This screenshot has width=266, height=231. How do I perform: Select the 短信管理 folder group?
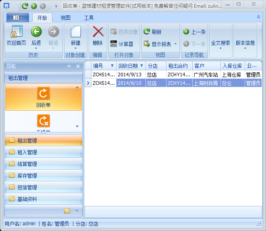tap(44, 187)
